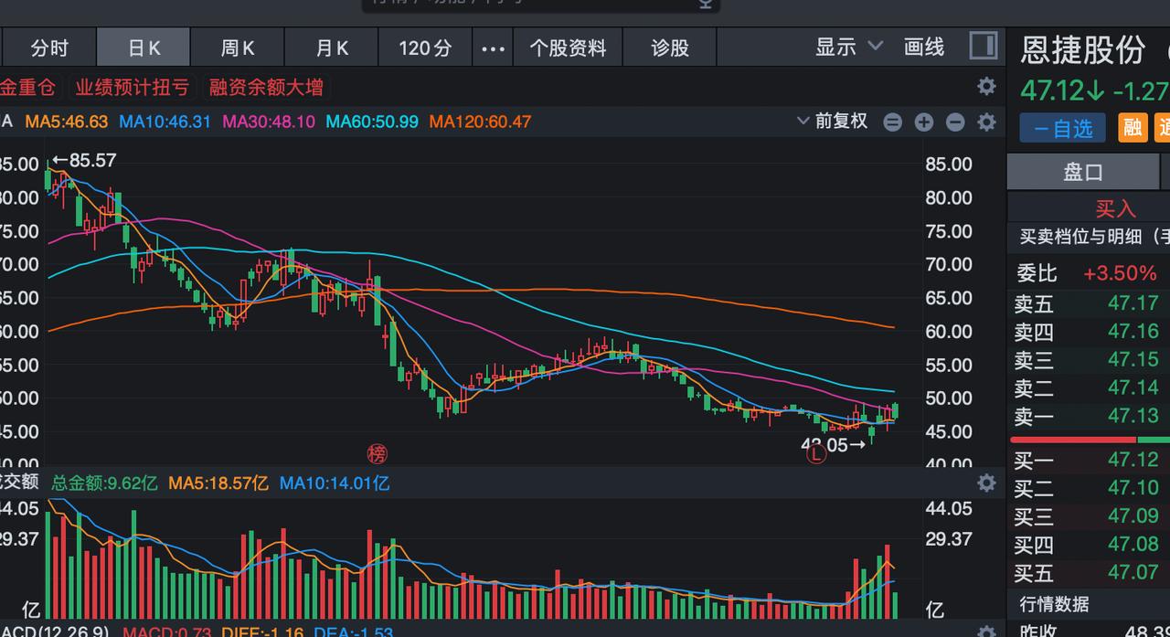1170x637 pixels.
Task: Click the ←85.57 high price label
Action: (84, 160)
